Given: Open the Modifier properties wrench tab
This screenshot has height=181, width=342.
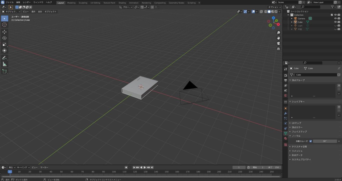Looking at the screenshot, I should tap(286, 113).
